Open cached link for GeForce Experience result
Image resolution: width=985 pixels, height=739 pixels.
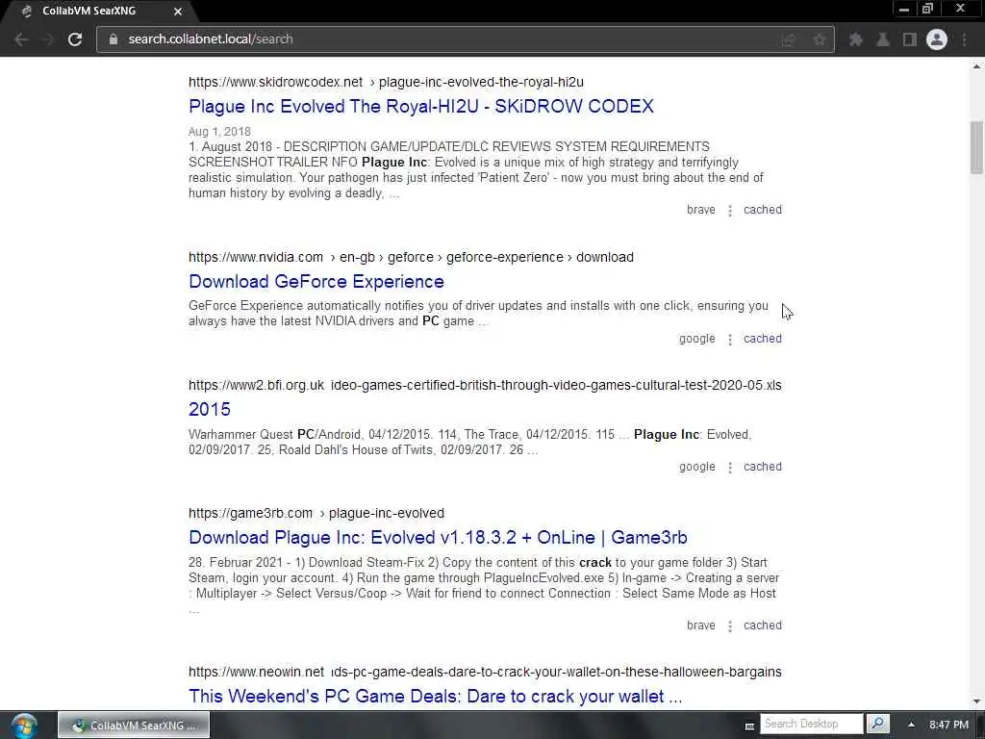click(x=763, y=339)
